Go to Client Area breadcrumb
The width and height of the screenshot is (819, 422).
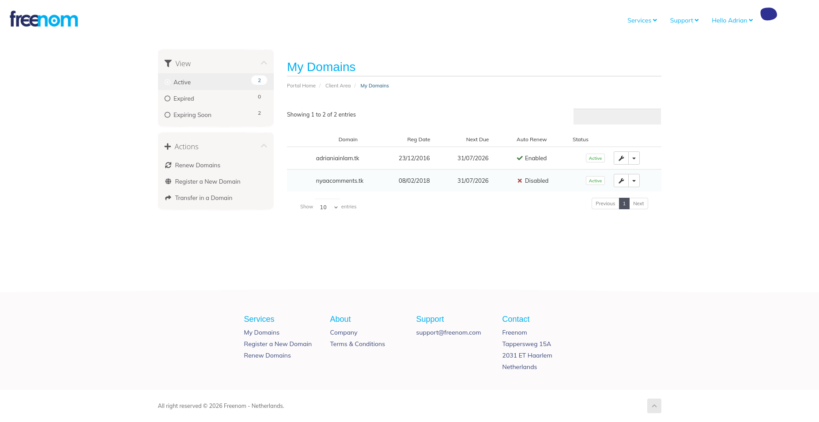point(338,86)
